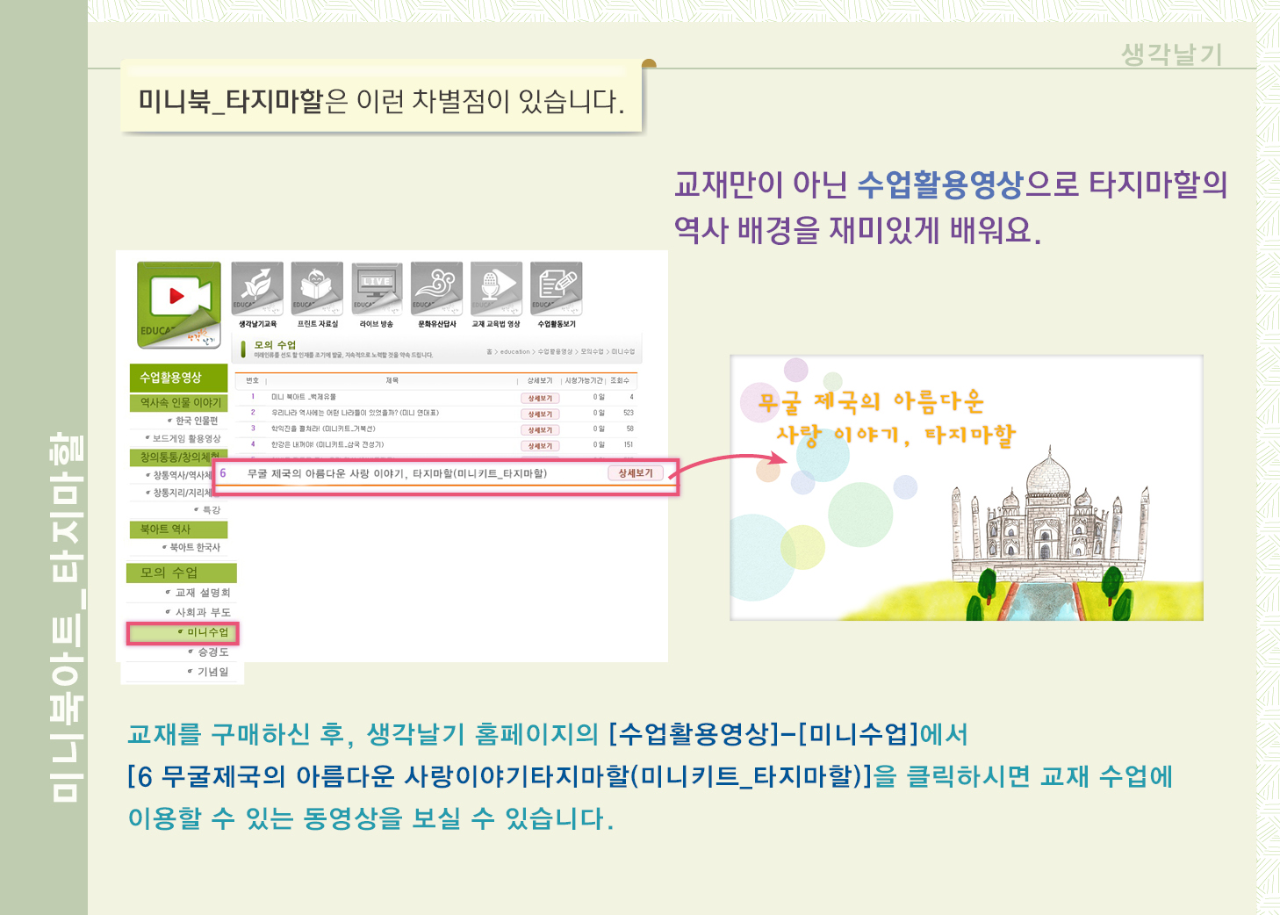Open the 수업활동보기 notepad icon

pyautogui.click(x=556, y=288)
